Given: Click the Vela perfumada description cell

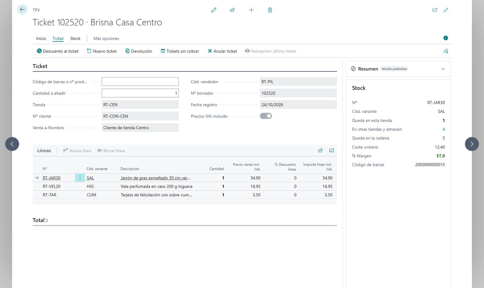Looking at the screenshot, I should point(156,186).
